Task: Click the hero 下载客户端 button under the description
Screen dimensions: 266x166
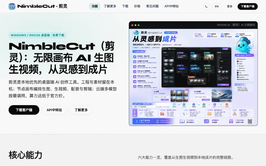Action: 24,110
